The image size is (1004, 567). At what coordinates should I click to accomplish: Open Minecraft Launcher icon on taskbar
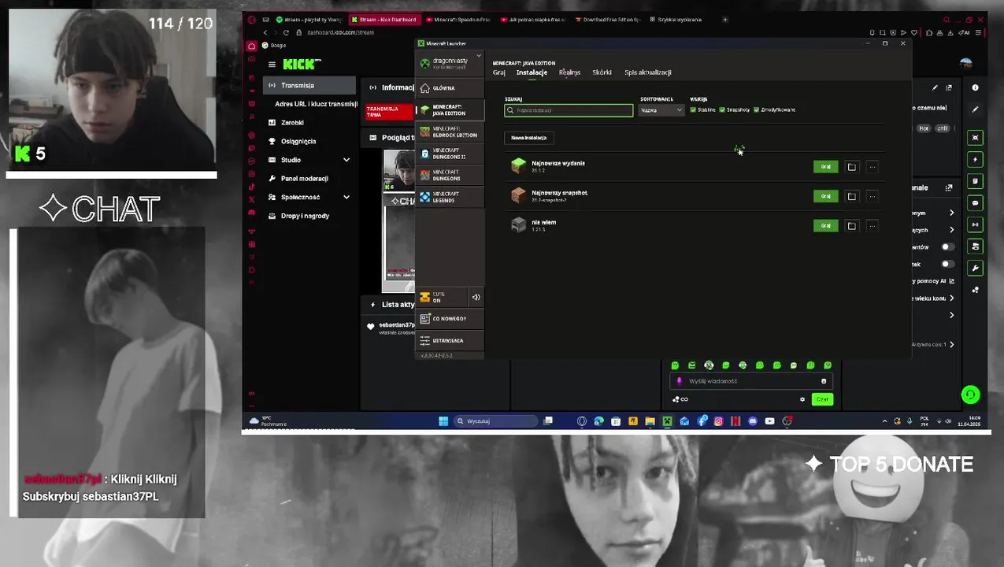(667, 421)
